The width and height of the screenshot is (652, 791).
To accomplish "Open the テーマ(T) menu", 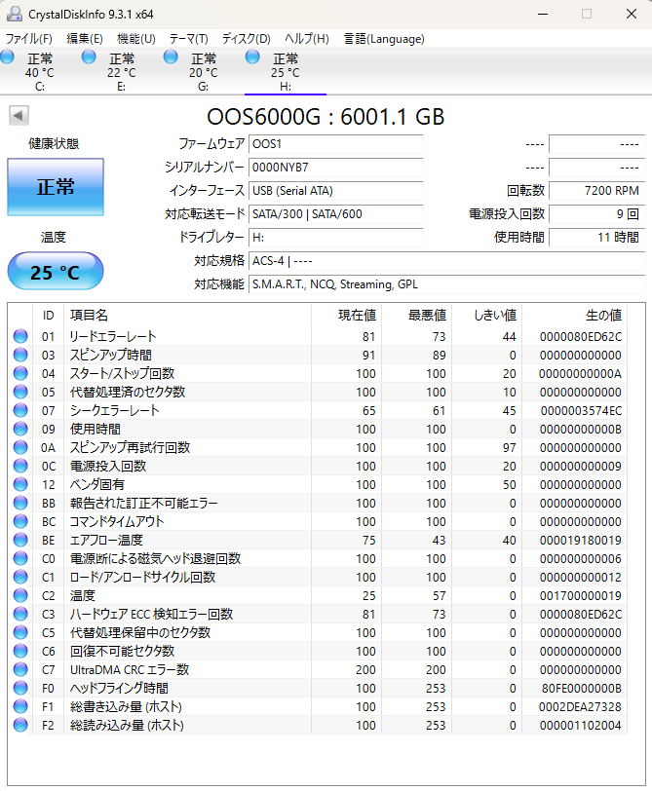I will coord(188,39).
